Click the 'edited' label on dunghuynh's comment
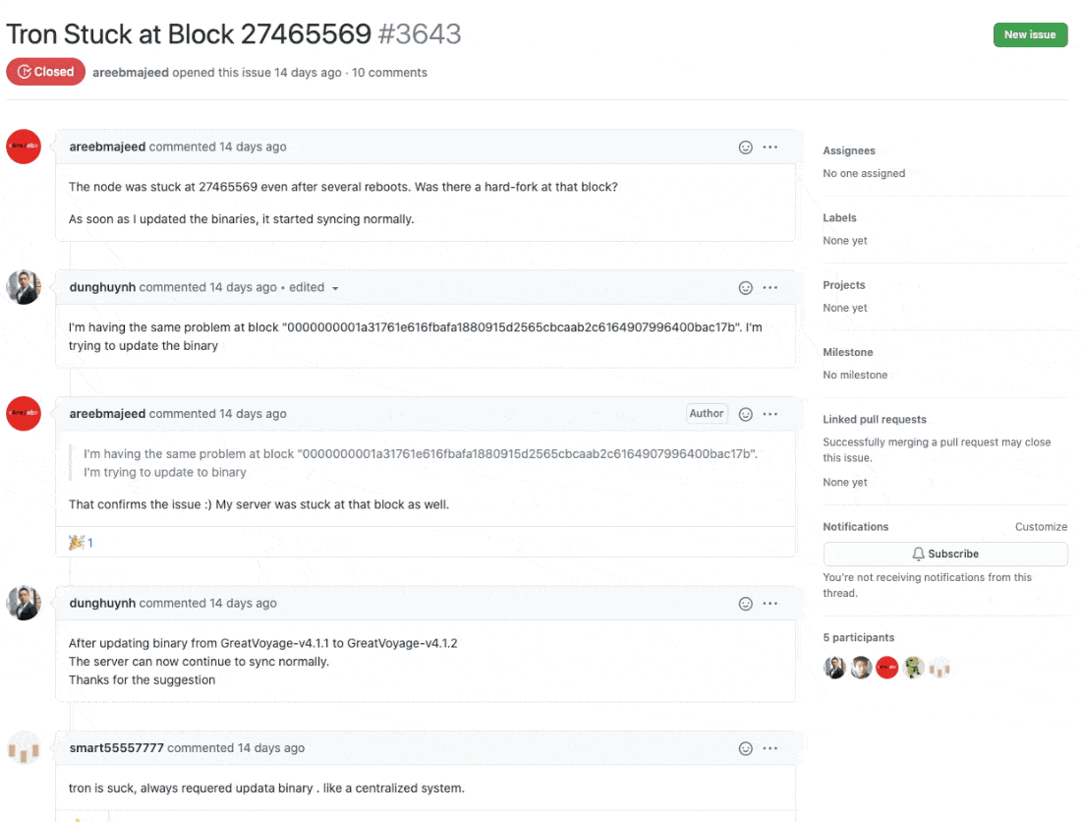The height and width of the screenshot is (822, 1081). 307,287
